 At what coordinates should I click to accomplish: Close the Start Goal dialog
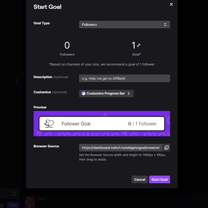click(171, 4)
